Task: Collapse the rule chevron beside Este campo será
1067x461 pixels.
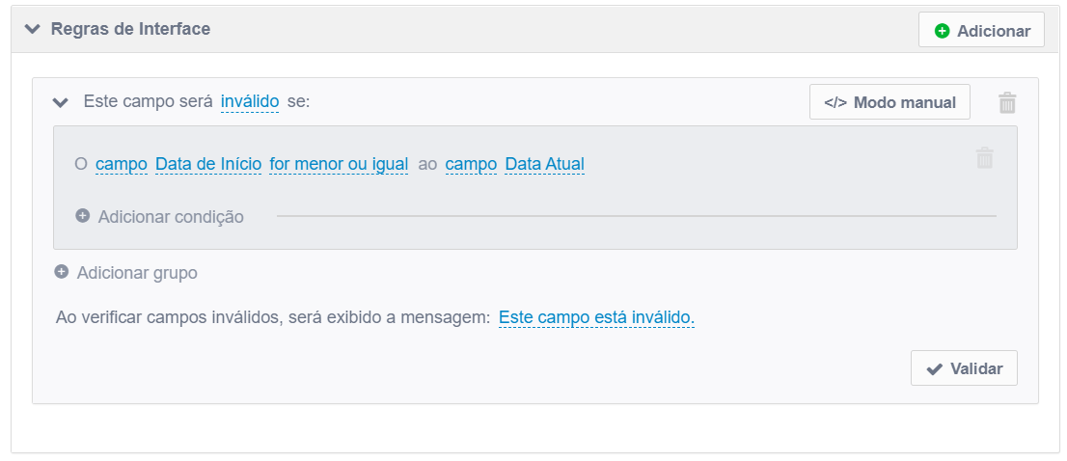Action: 61,102
